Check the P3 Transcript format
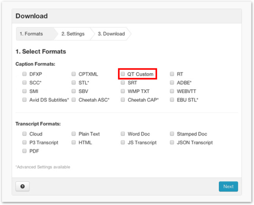Image resolution: width=254 pixels, height=205 pixels. (x=24, y=142)
